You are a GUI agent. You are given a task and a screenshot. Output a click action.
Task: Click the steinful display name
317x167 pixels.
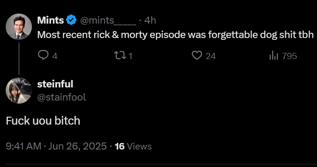55,84
